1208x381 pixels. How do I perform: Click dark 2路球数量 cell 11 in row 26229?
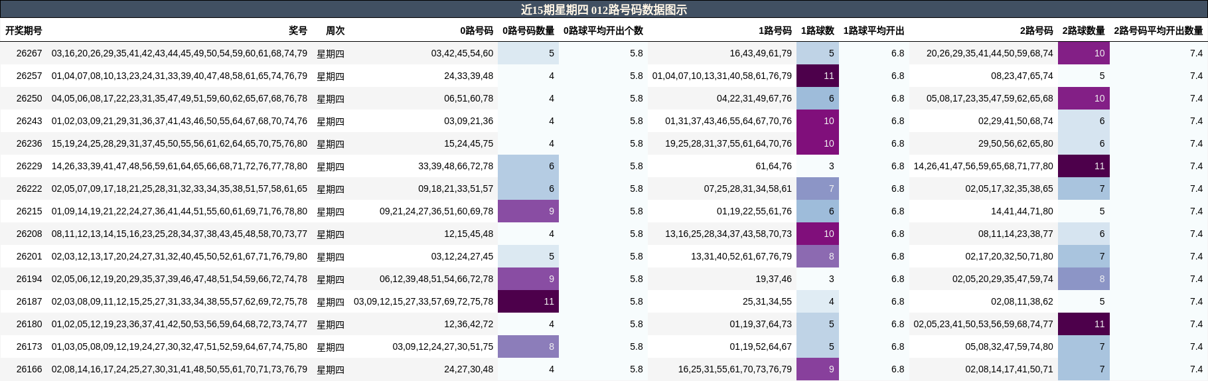pyautogui.click(x=1084, y=166)
